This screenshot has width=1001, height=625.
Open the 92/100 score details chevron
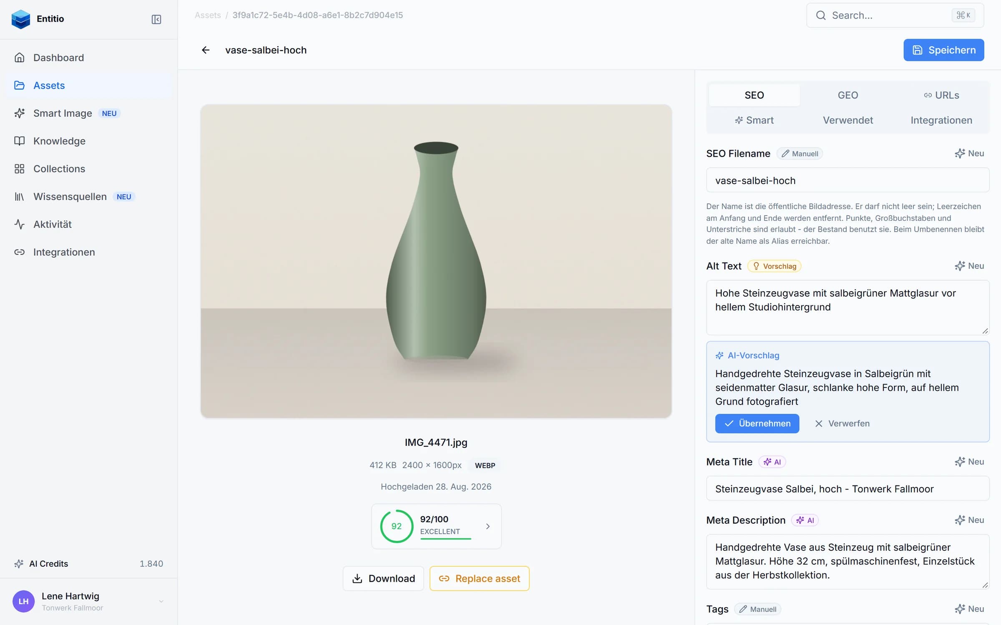point(488,527)
